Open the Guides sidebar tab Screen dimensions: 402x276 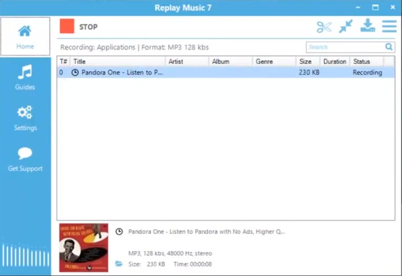pyautogui.click(x=25, y=77)
